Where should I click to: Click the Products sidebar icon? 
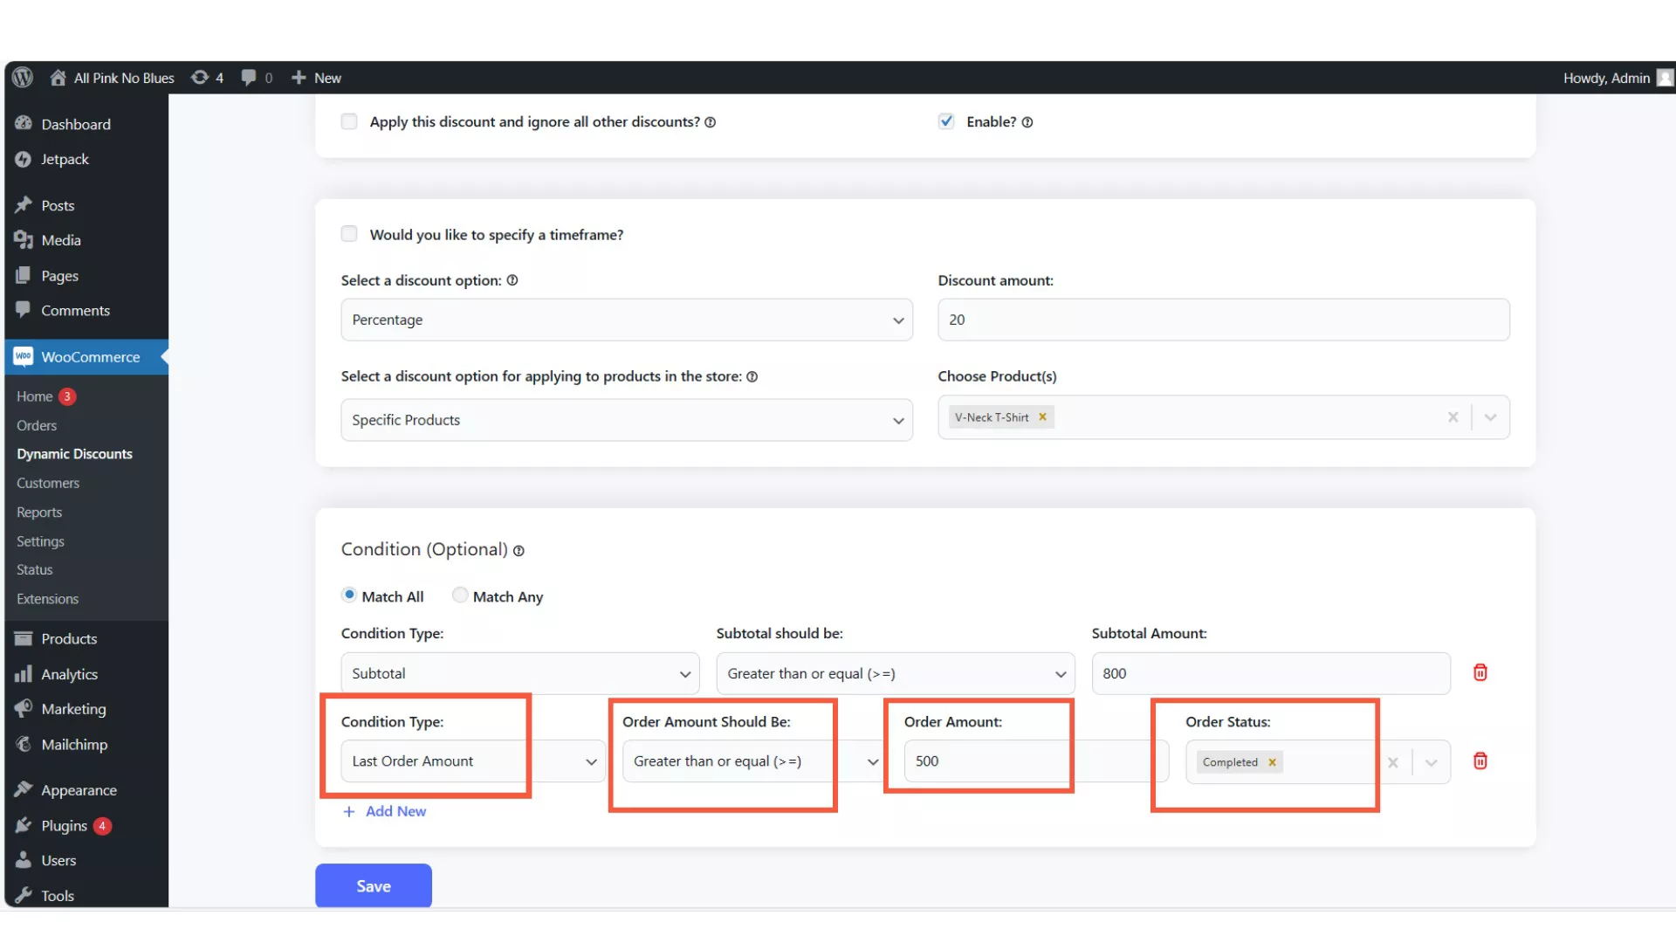coord(22,638)
